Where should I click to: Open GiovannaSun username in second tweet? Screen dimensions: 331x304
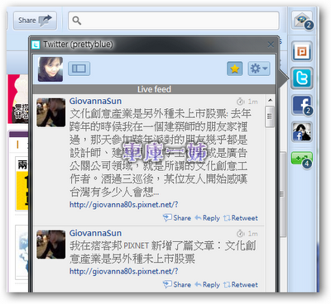(x=95, y=233)
